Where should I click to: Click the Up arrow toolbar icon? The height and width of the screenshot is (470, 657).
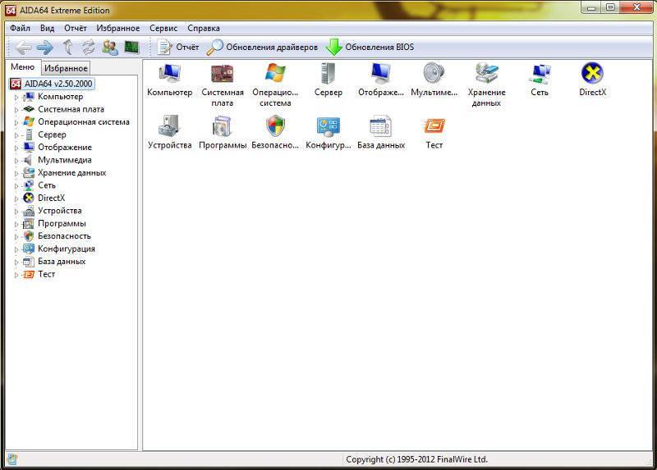click(67, 48)
